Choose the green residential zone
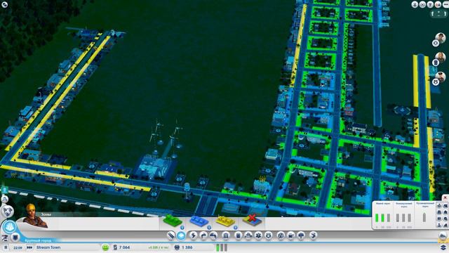 coord(173,221)
